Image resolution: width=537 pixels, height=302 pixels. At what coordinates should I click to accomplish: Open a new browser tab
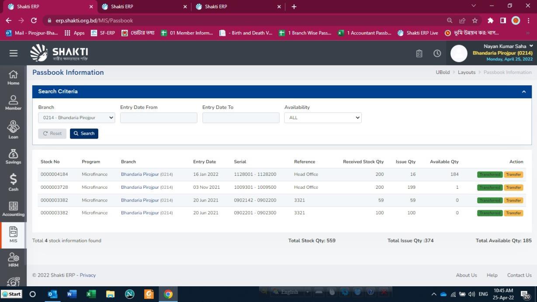point(294,7)
